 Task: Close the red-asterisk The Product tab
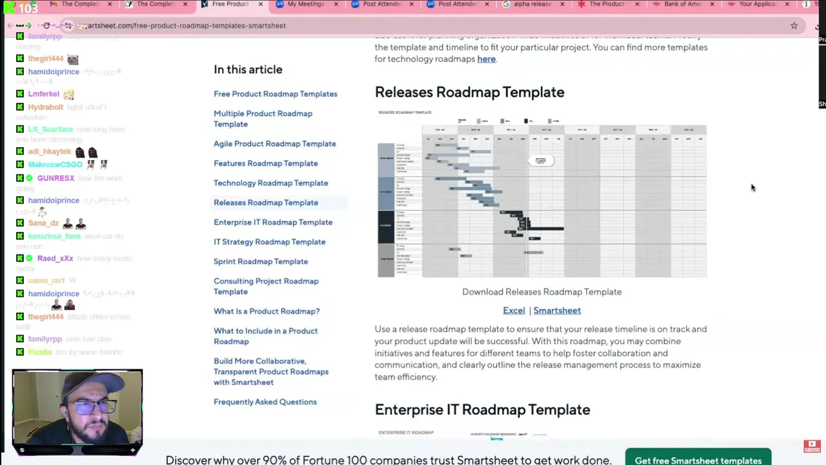pyautogui.click(x=637, y=5)
